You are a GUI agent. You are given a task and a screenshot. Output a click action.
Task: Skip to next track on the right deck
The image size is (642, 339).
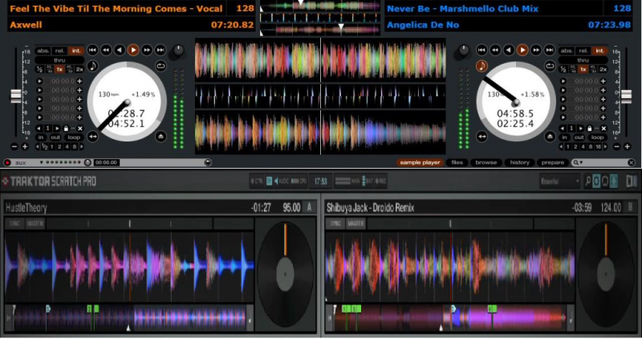(549, 50)
